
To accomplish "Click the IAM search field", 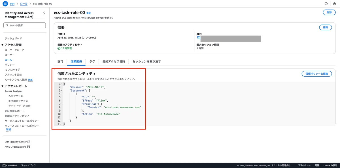I will tap(24, 25).
